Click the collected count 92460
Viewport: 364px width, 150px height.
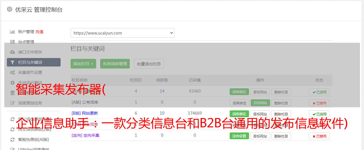[x=195, y=91]
